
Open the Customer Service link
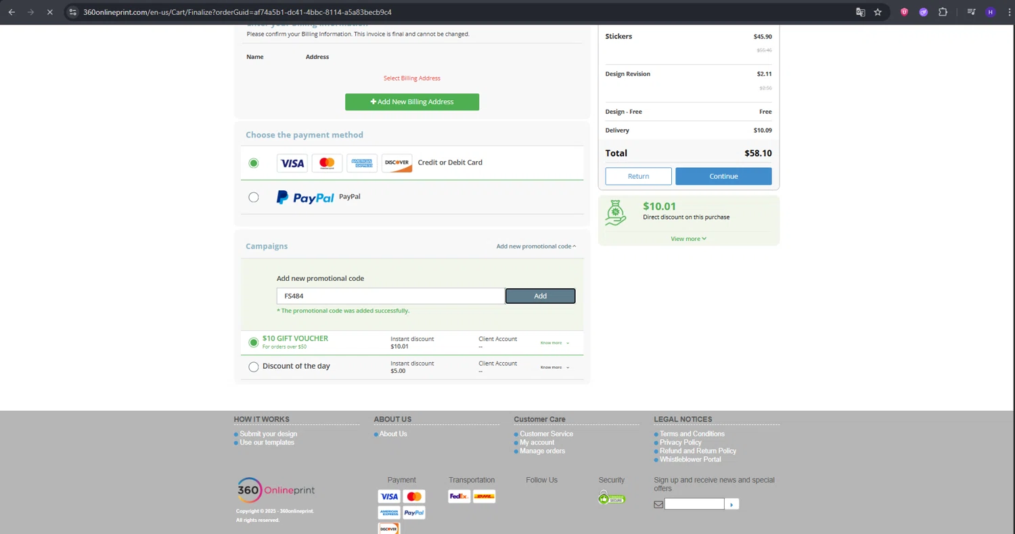point(546,434)
